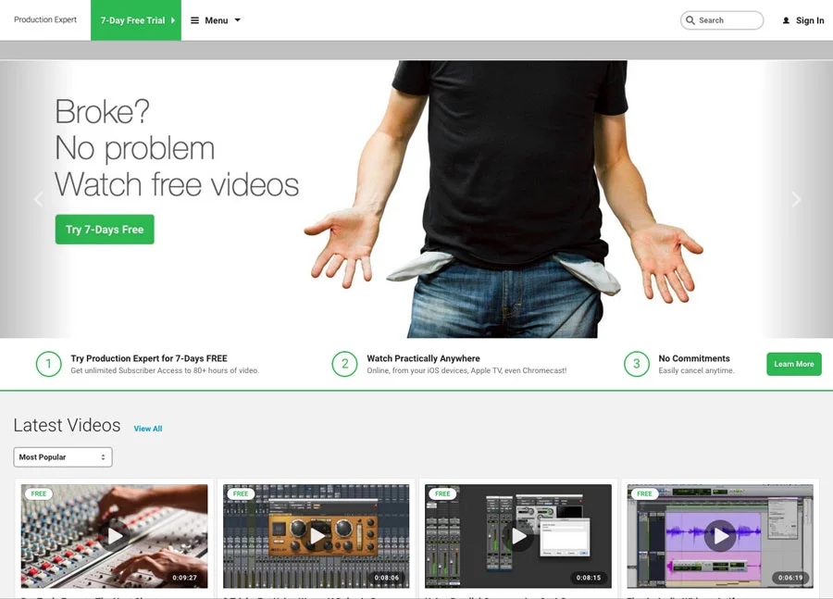Click the user profile icon
833x599 pixels.
click(786, 20)
